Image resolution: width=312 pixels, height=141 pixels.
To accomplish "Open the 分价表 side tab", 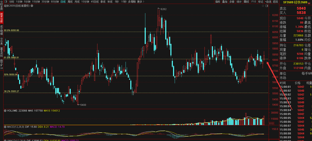I will click(1, 41).
